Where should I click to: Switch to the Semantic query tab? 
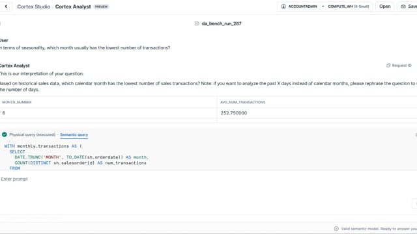coord(74,135)
